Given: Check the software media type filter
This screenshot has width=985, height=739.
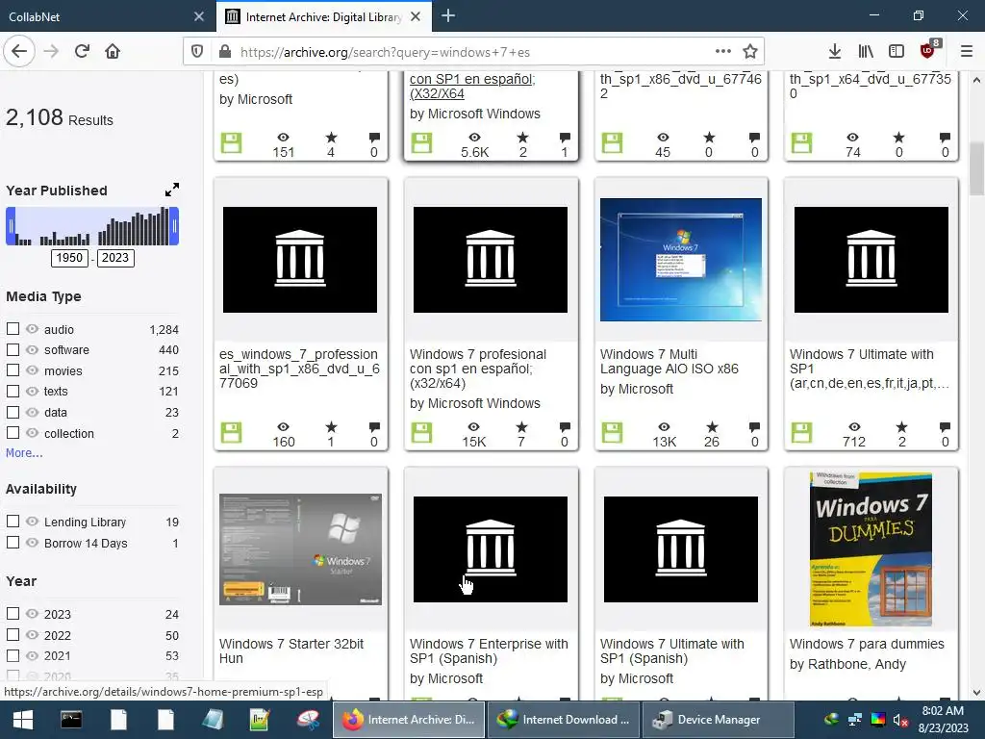Looking at the screenshot, I should click(13, 349).
